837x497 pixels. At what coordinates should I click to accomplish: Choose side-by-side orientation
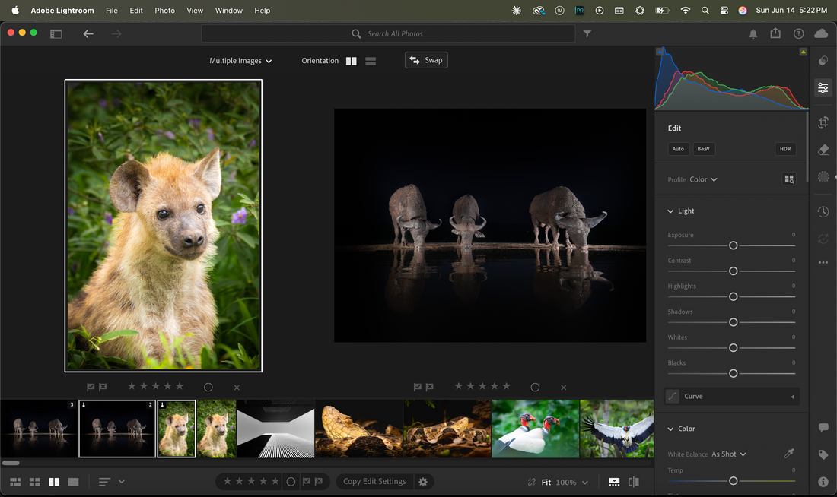[x=352, y=61]
